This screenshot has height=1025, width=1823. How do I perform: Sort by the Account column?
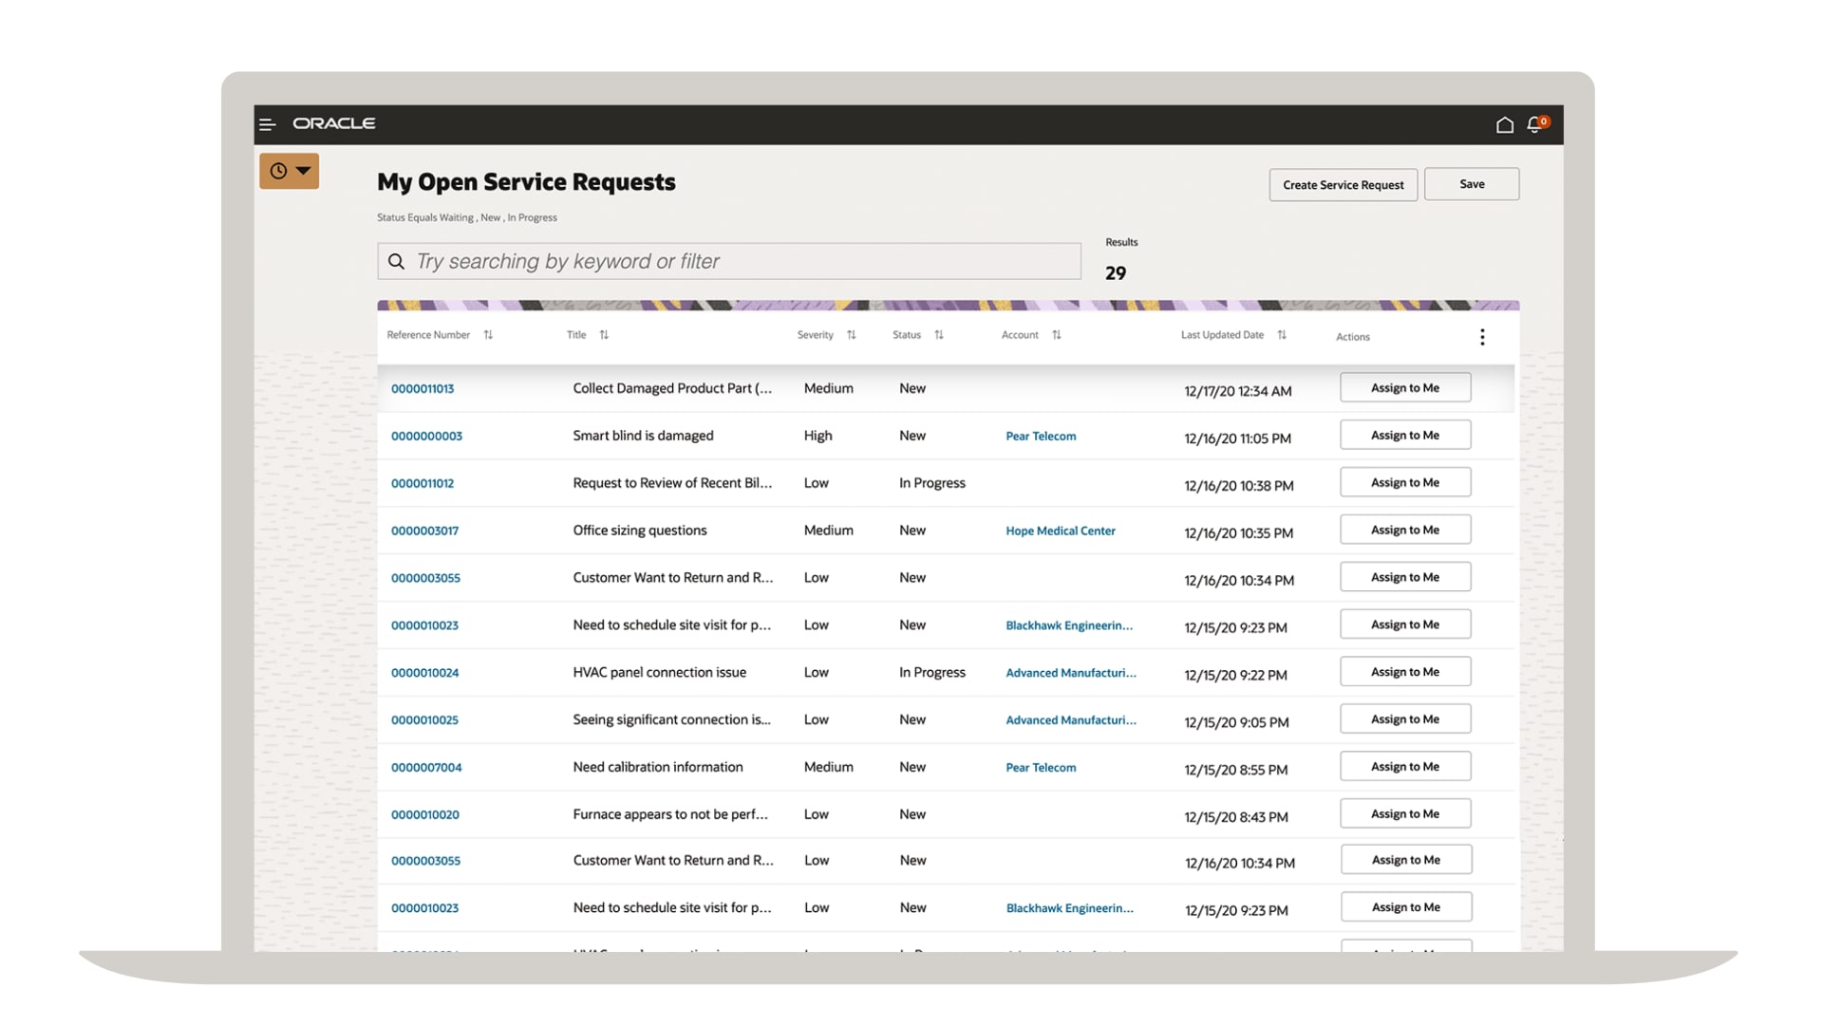pos(1056,335)
